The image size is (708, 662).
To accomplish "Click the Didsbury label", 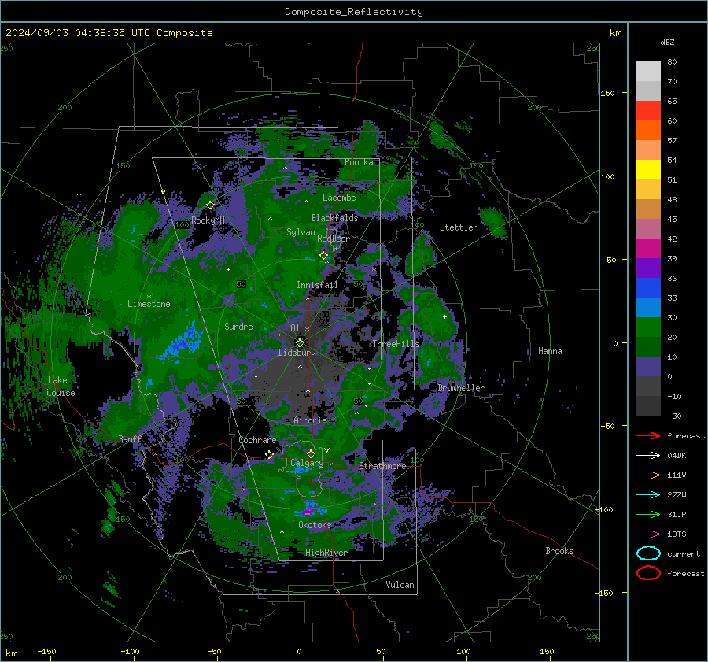I will pos(297,353).
